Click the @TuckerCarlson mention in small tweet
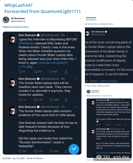133x163 pixels. click(x=103, y=153)
